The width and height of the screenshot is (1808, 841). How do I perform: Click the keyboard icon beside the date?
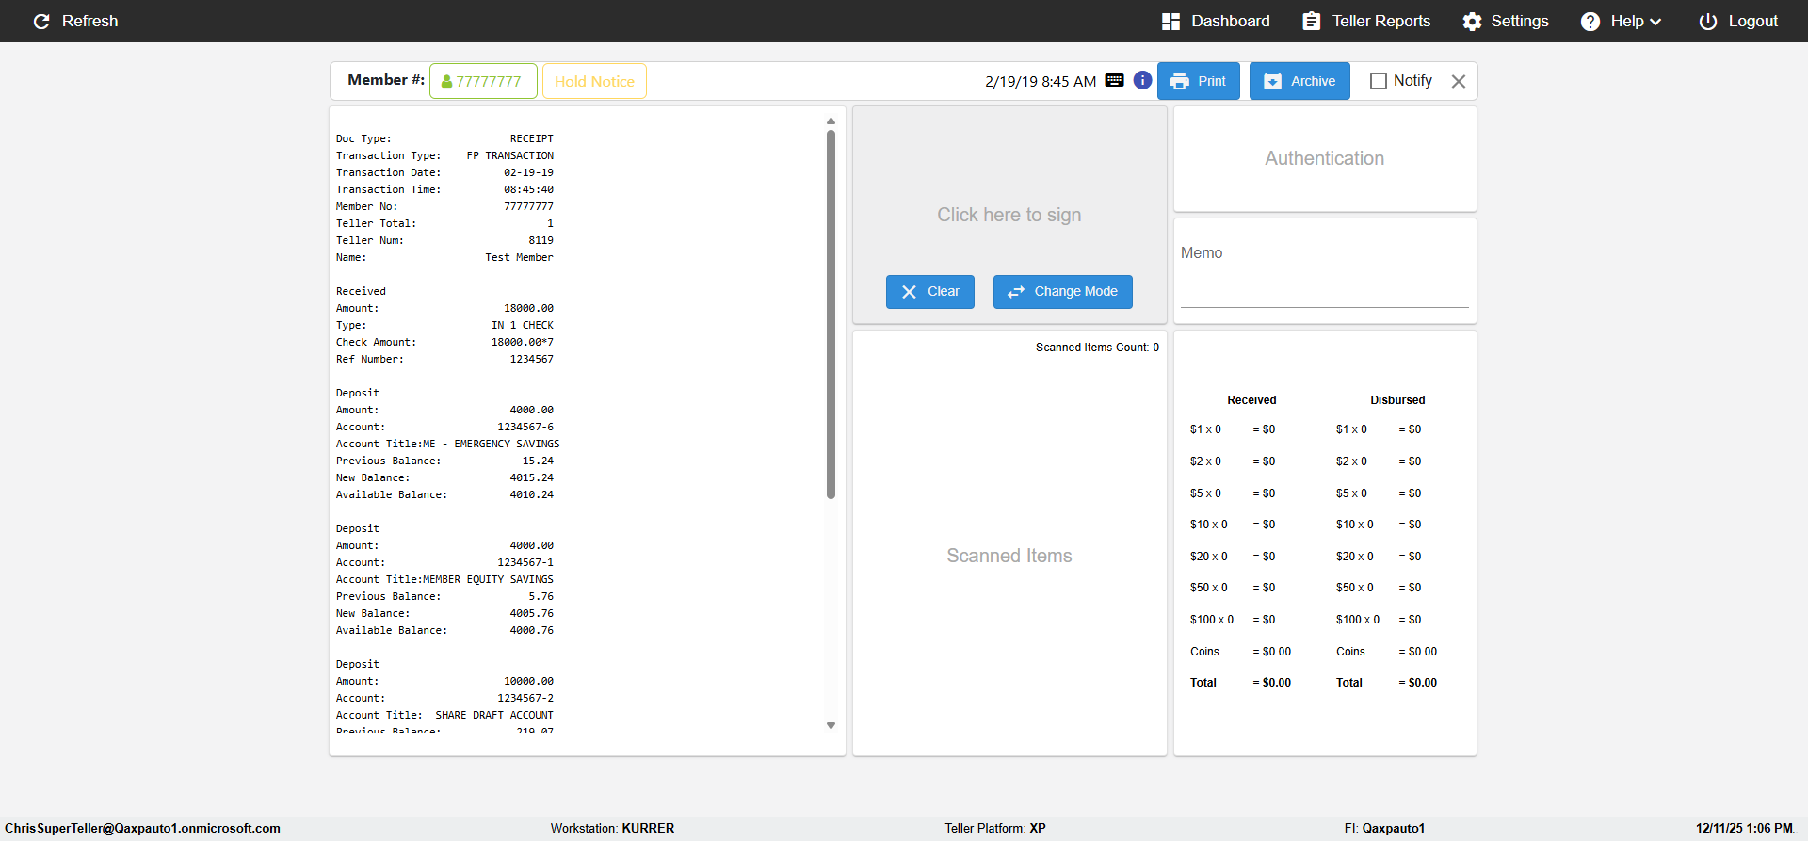[x=1114, y=80]
